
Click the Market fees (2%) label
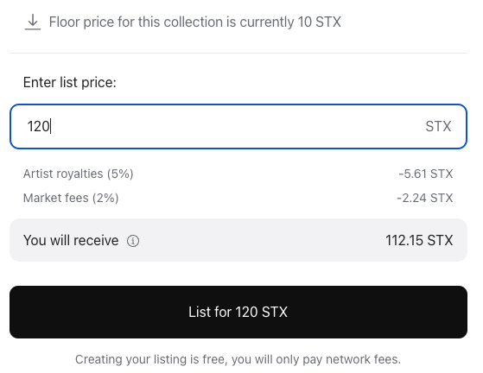click(71, 198)
